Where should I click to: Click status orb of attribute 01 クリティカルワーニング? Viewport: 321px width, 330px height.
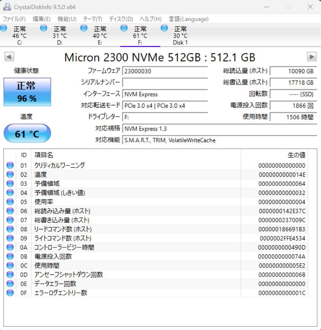[x=10, y=165]
